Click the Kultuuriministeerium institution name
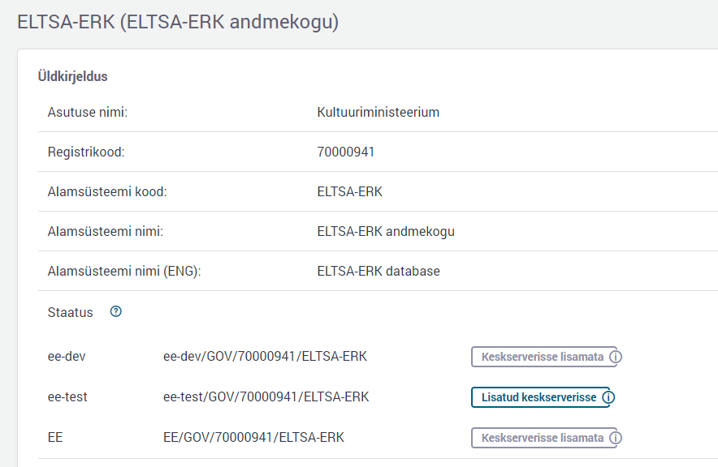718x467 pixels. (378, 112)
